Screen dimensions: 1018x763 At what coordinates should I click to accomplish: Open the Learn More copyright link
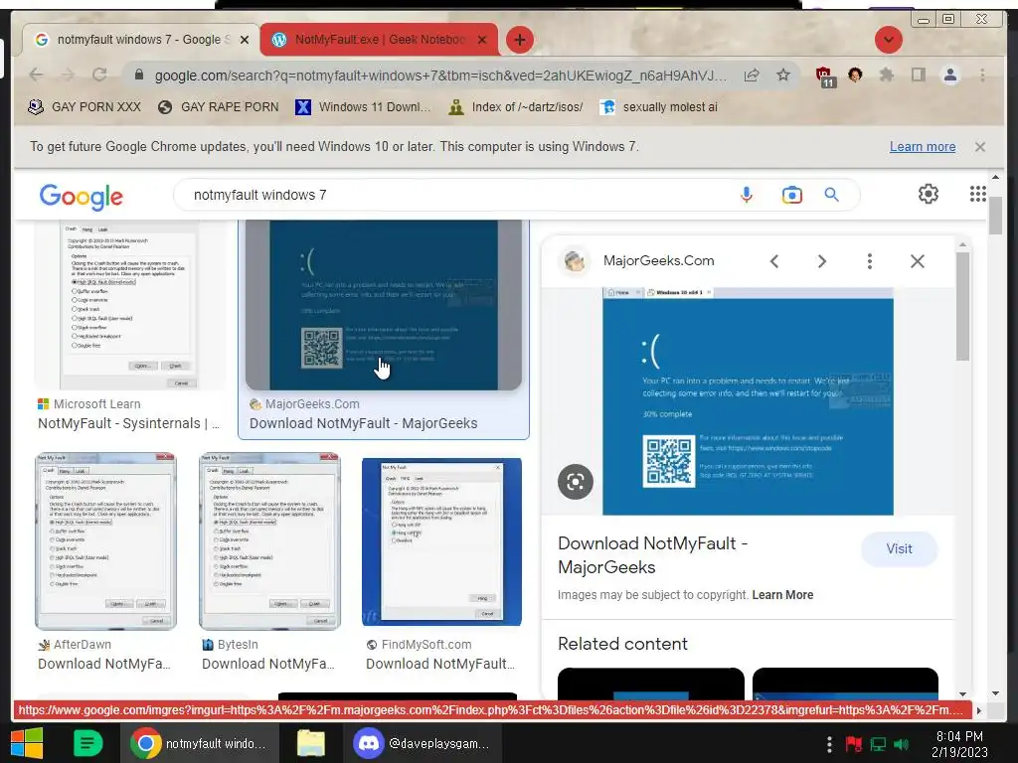[x=782, y=595]
